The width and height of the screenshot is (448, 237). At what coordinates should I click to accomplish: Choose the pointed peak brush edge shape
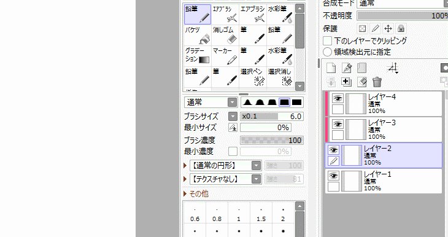click(247, 103)
